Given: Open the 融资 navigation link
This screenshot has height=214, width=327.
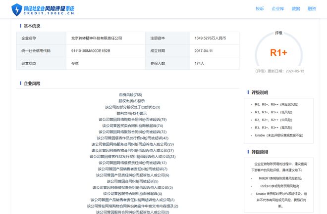Looking at the screenshot, I should coord(312,8).
